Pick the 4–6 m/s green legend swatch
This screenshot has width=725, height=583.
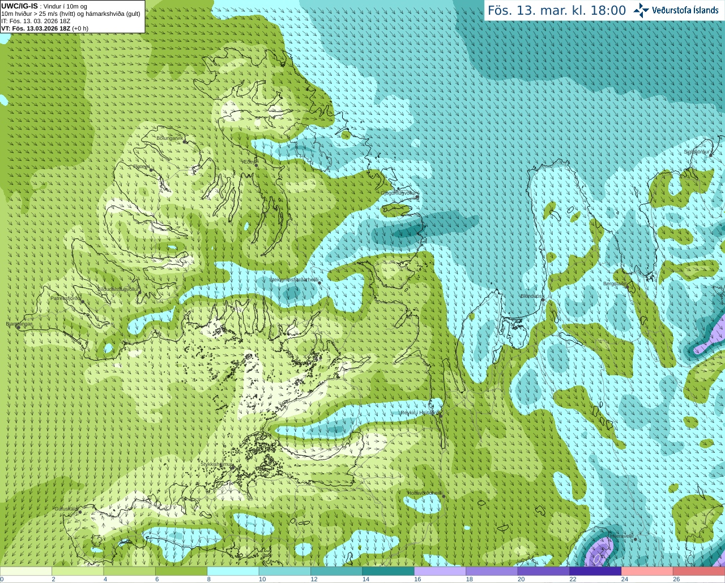coord(130,571)
